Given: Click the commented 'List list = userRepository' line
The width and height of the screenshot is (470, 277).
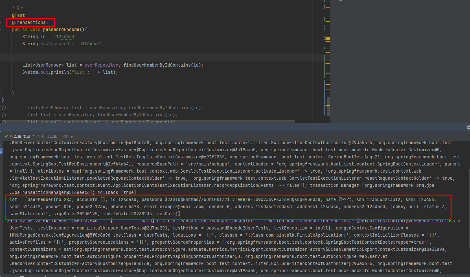Looking at the screenshot, I should click(x=103, y=115).
